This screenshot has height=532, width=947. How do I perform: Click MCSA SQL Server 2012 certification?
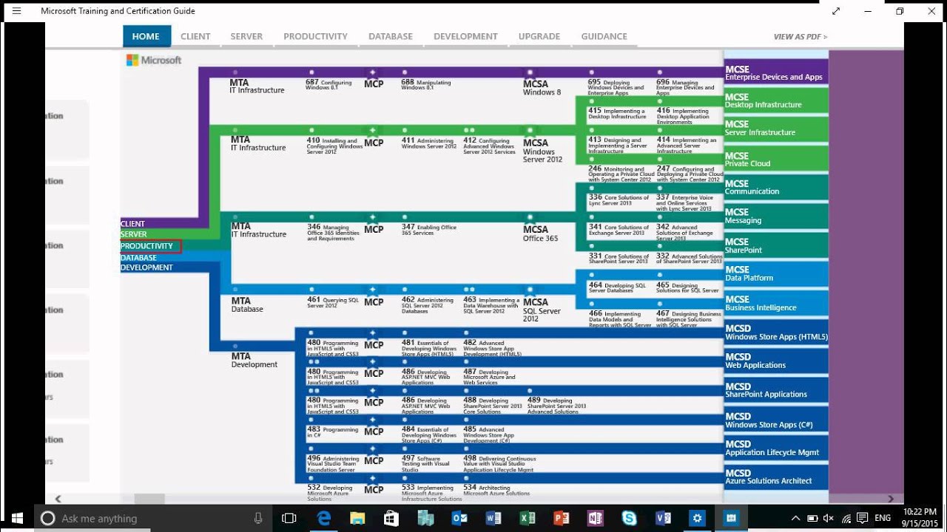pos(542,310)
